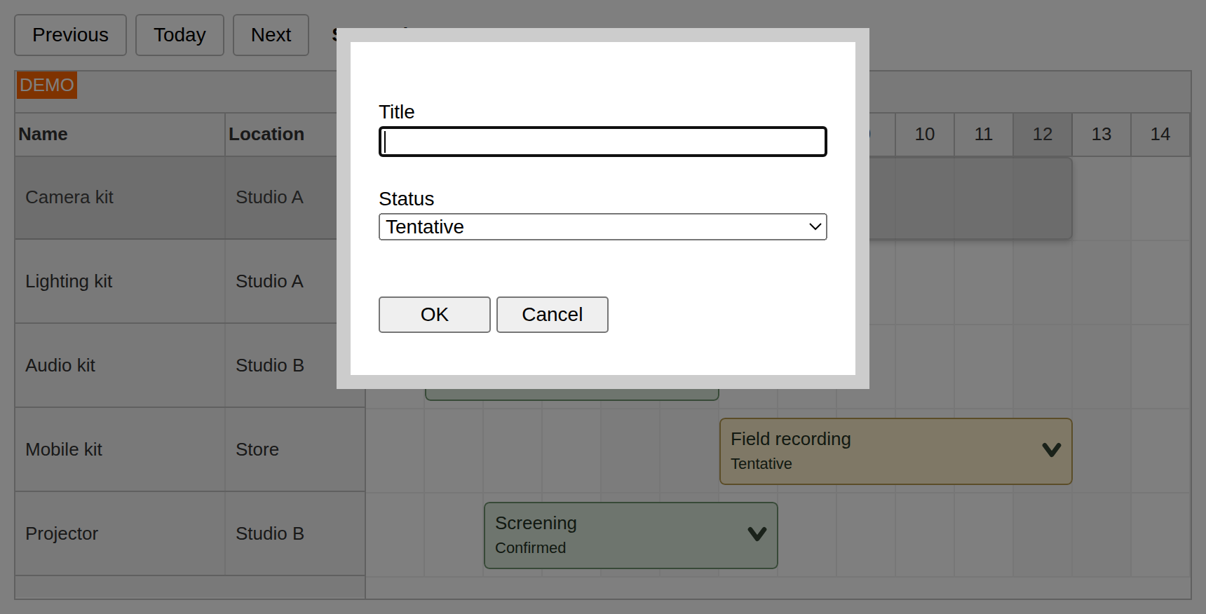Image resolution: width=1206 pixels, height=614 pixels.
Task: Open the Status dropdown showing Tentative
Action: [x=602, y=227]
